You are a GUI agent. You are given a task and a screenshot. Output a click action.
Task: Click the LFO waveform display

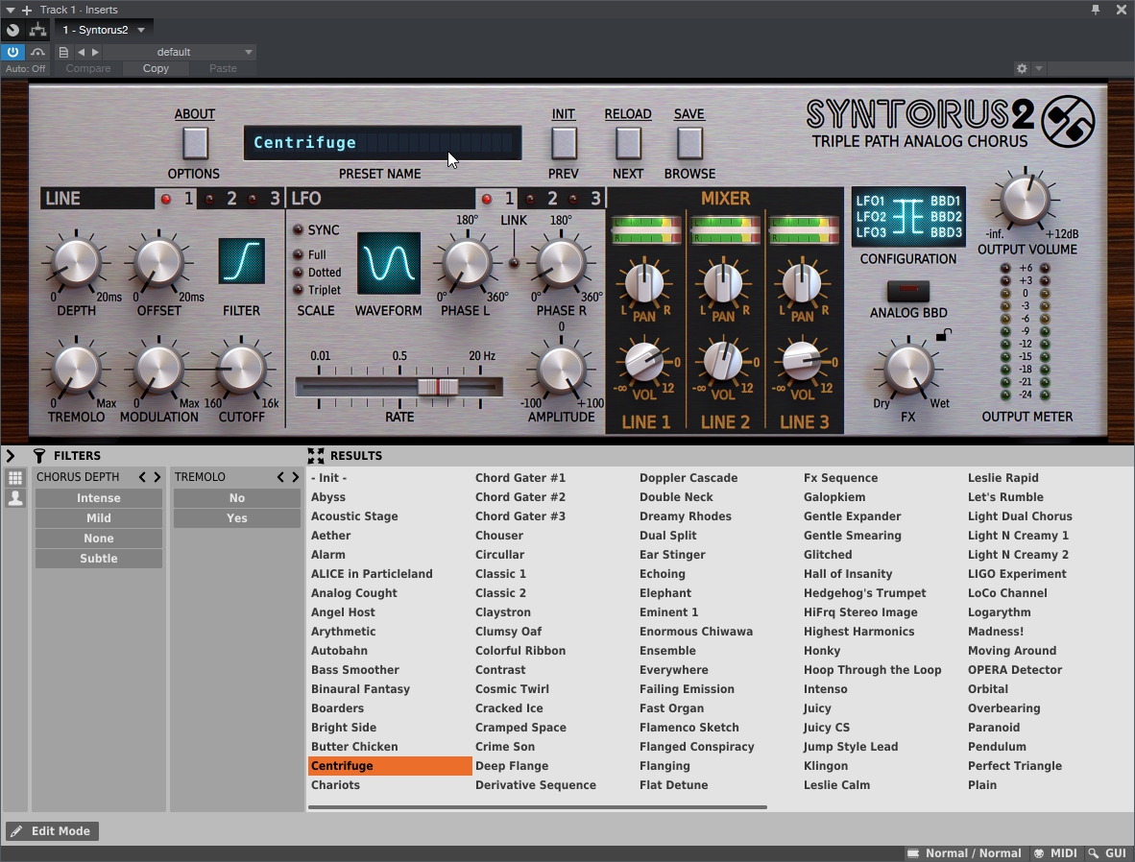coord(389,263)
